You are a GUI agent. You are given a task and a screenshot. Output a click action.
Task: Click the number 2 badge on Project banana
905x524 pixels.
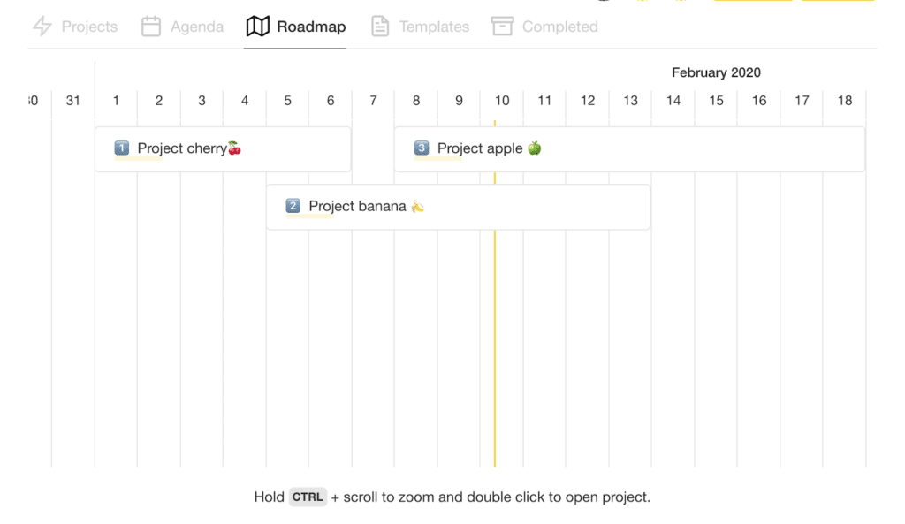[293, 207]
